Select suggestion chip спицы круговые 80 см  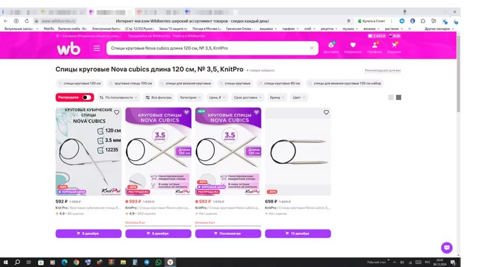coord(279,83)
